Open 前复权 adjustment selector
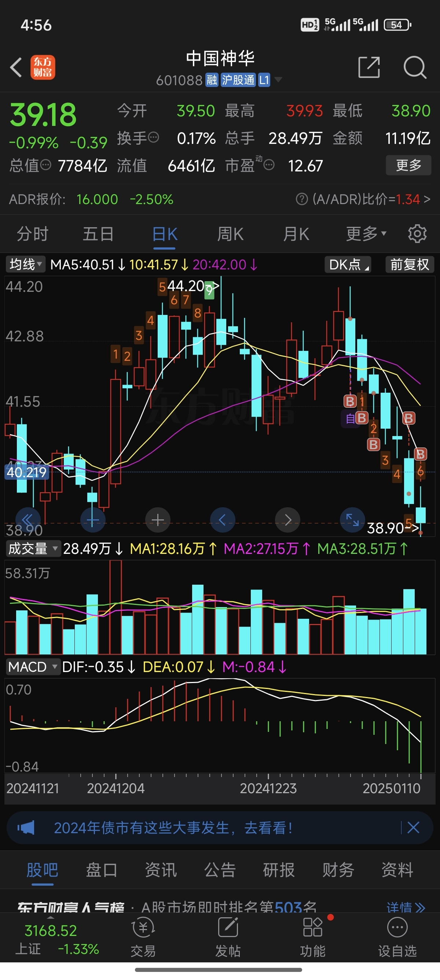The width and height of the screenshot is (440, 980). point(410,264)
